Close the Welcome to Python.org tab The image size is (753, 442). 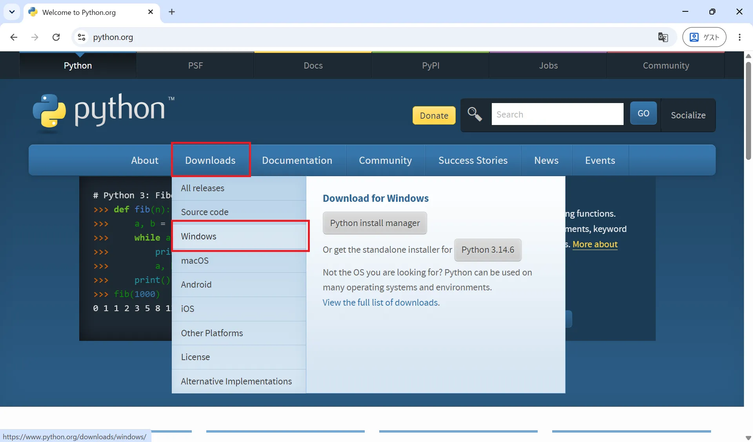coord(151,12)
